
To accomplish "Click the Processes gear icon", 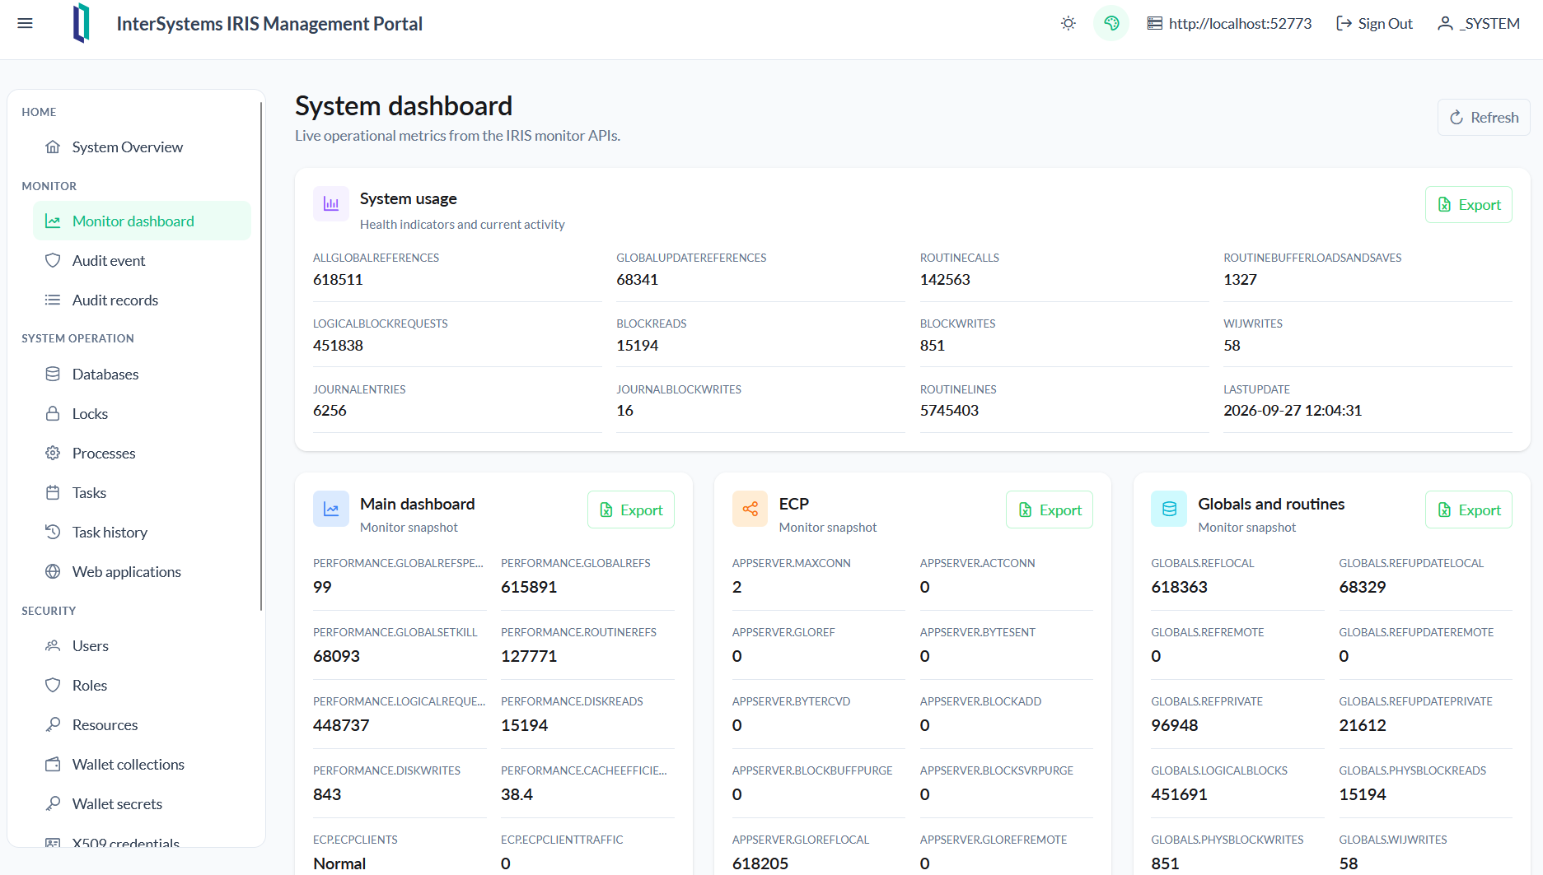I will (x=53, y=453).
